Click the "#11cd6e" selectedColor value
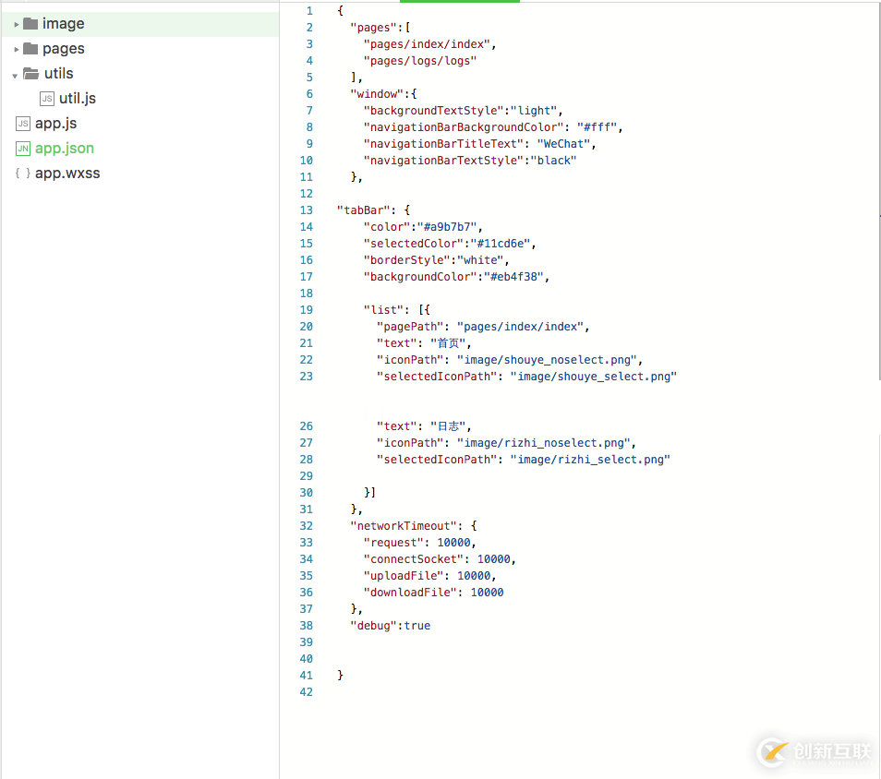This screenshot has height=779, width=881. click(x=499, y=244)
